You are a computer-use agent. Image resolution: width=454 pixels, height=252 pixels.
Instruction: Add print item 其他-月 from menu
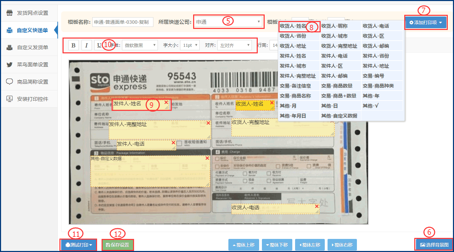tap(299, 106)
